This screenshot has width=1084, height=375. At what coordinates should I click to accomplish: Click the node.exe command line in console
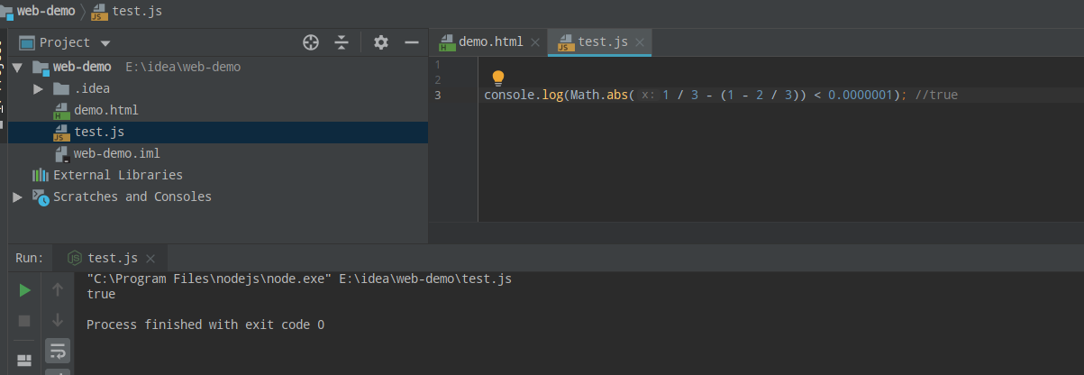299,279
